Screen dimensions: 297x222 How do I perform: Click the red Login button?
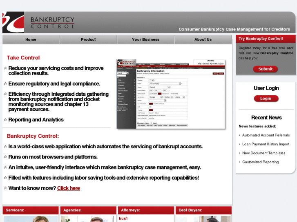coord(266,99)
